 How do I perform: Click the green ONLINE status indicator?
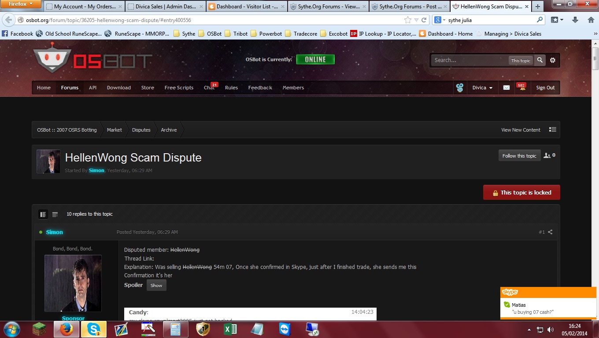pos(315,59)
